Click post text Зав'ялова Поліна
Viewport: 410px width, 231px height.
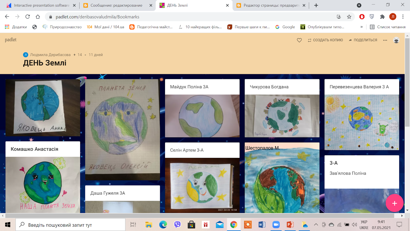pos(348,173)
